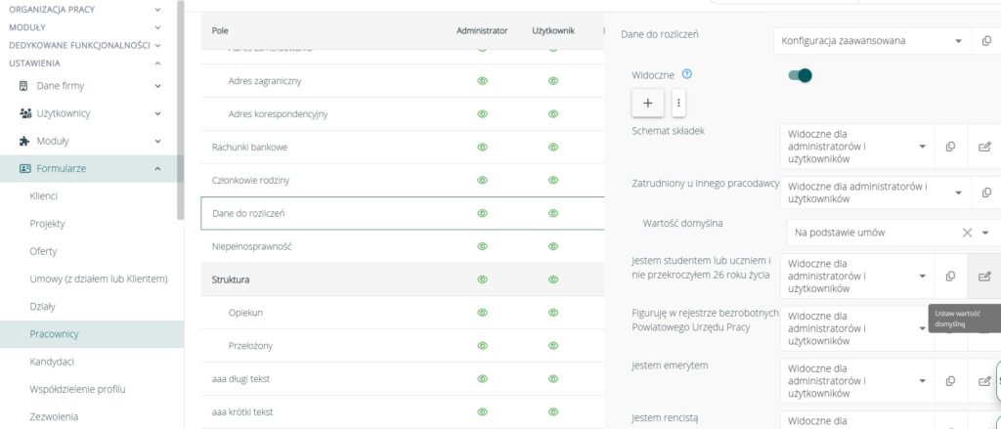Toggle Użytkownik visibility eye for Niepełnosprawność

tap(552, 246)
